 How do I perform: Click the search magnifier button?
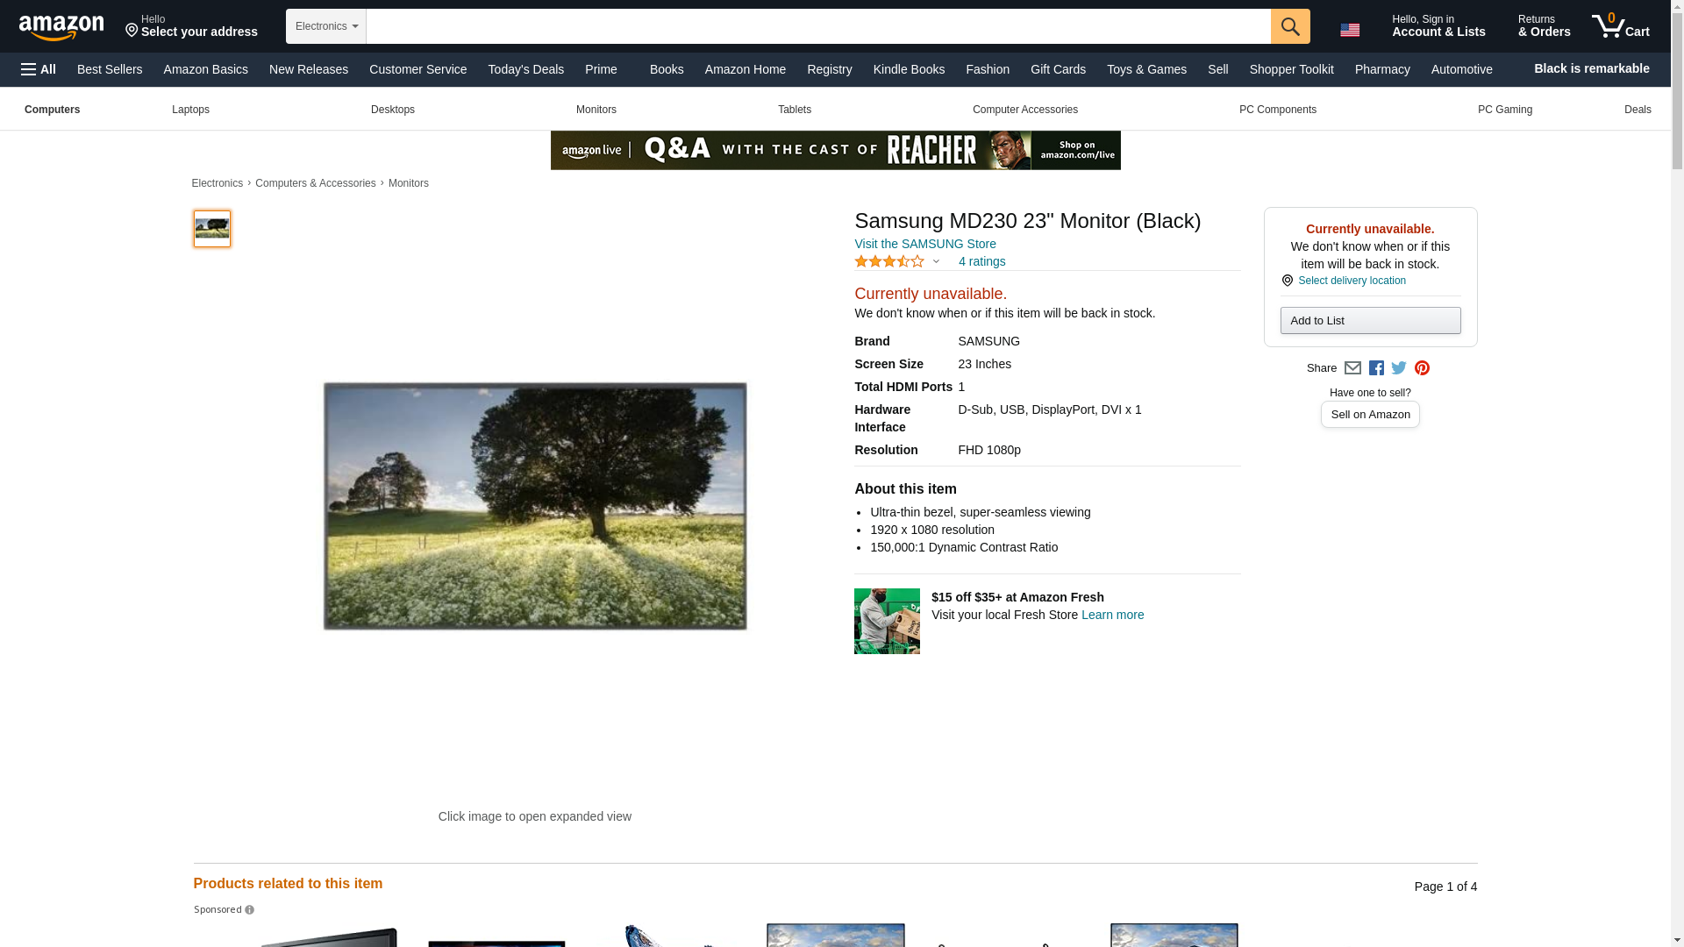1289,26
